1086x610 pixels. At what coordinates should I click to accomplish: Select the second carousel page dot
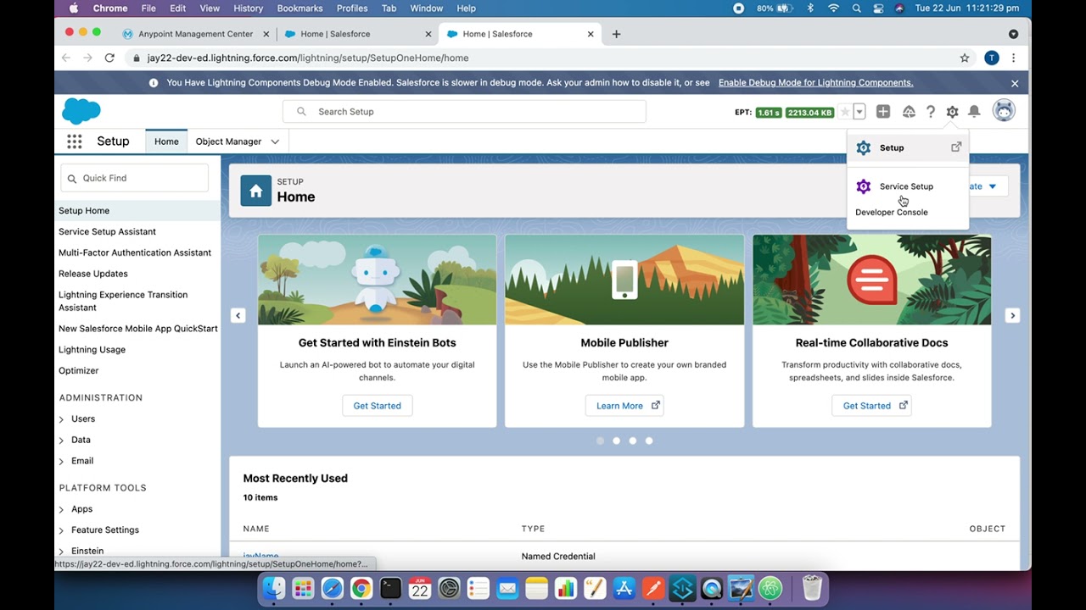point(617,441)
